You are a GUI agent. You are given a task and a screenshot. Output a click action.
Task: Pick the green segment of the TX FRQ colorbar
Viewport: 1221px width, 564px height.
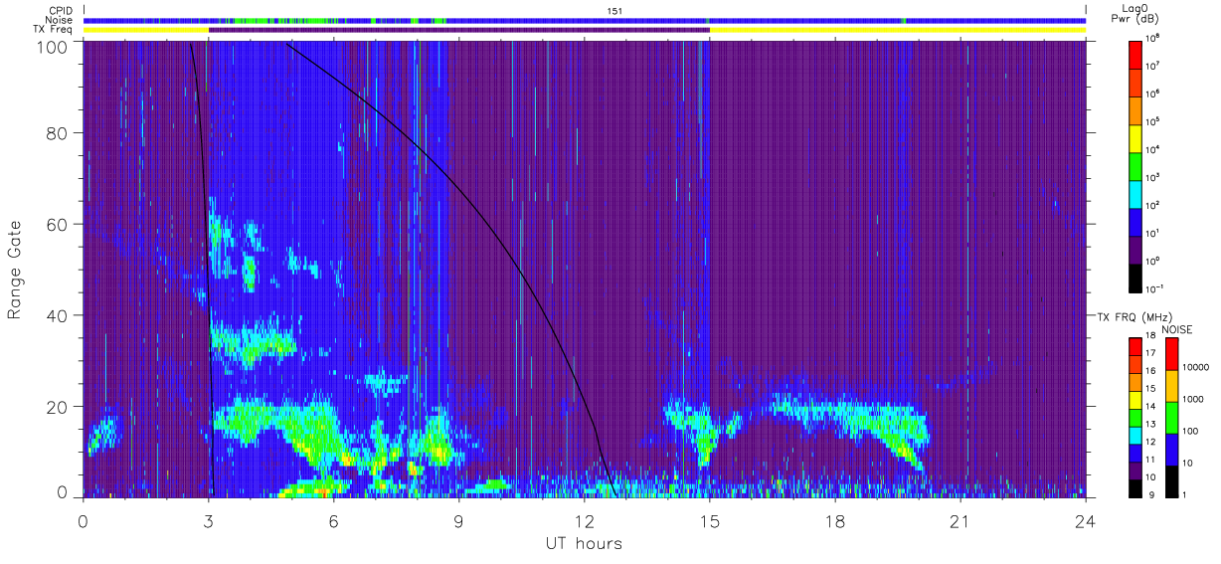[x=1135, y=416]
